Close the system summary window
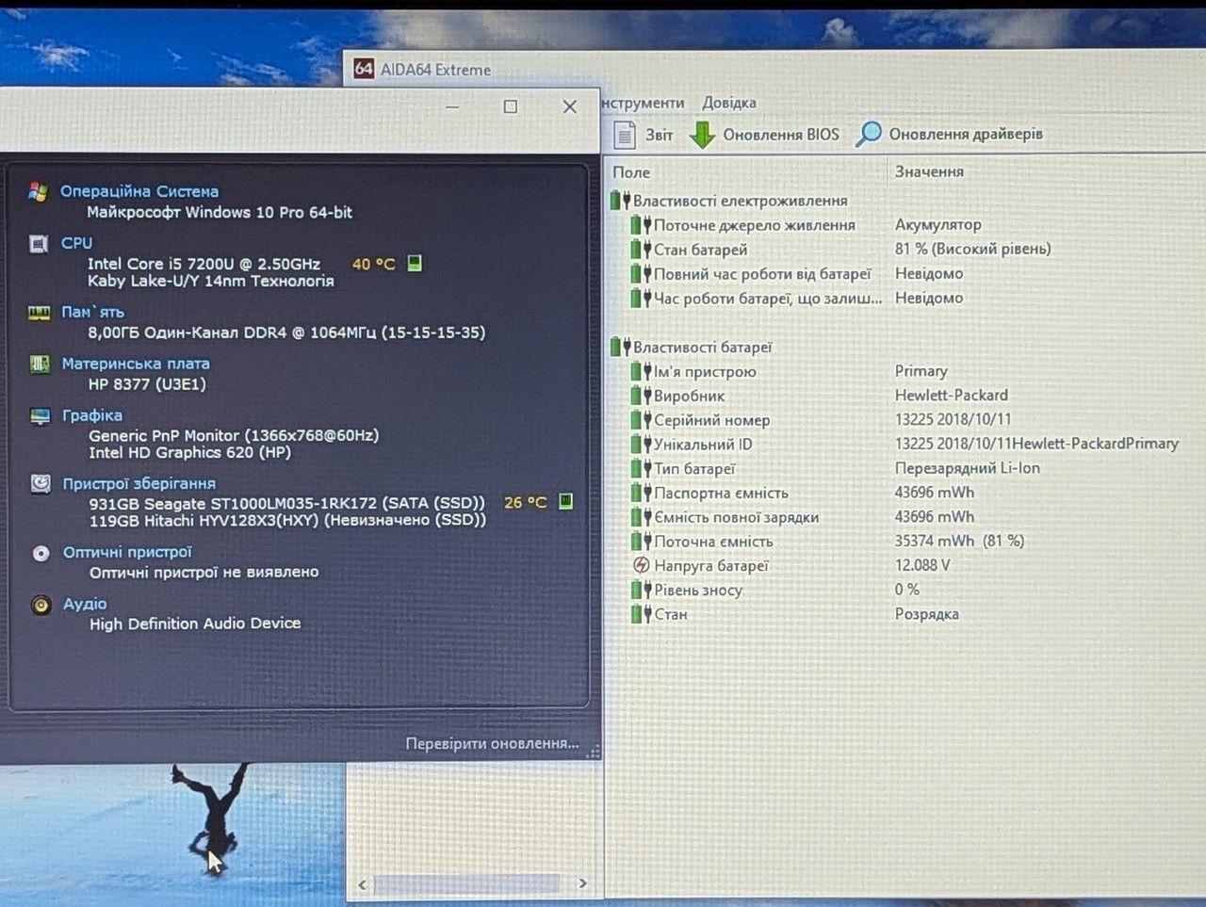This screenshot has width=1206, height=907. (570, 106)
